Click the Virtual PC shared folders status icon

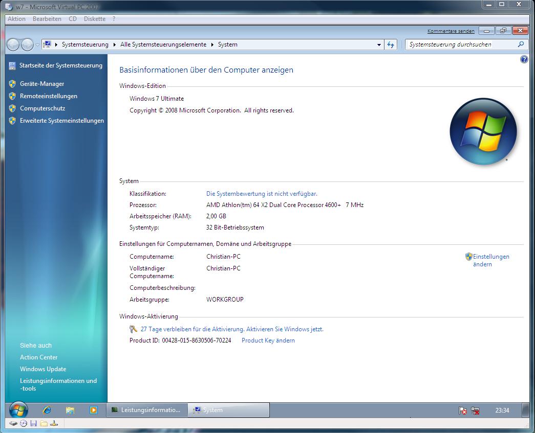click(x=44, y=423)
